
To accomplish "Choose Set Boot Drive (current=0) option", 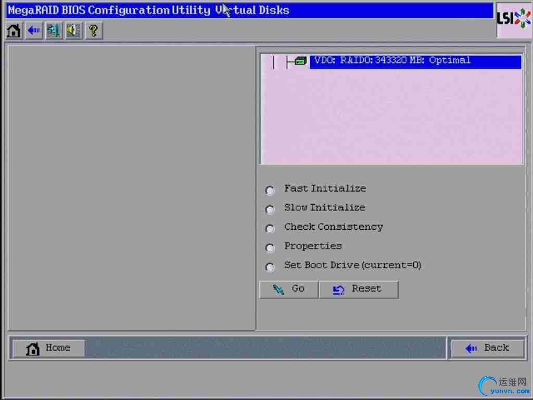I will (x=270, y=267).
